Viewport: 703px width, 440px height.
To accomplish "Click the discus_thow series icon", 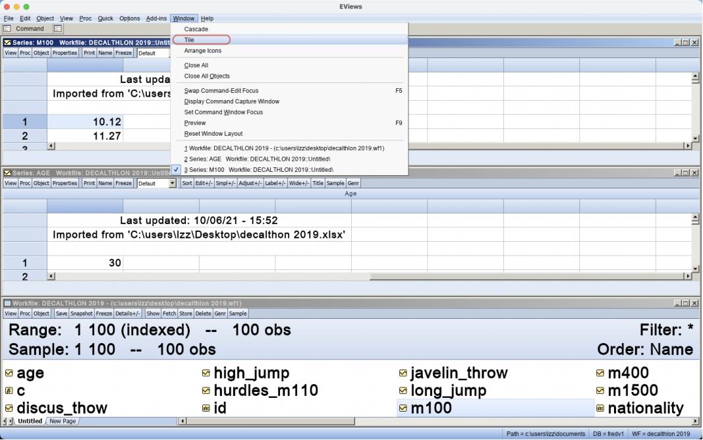I will tap(9, 408).
